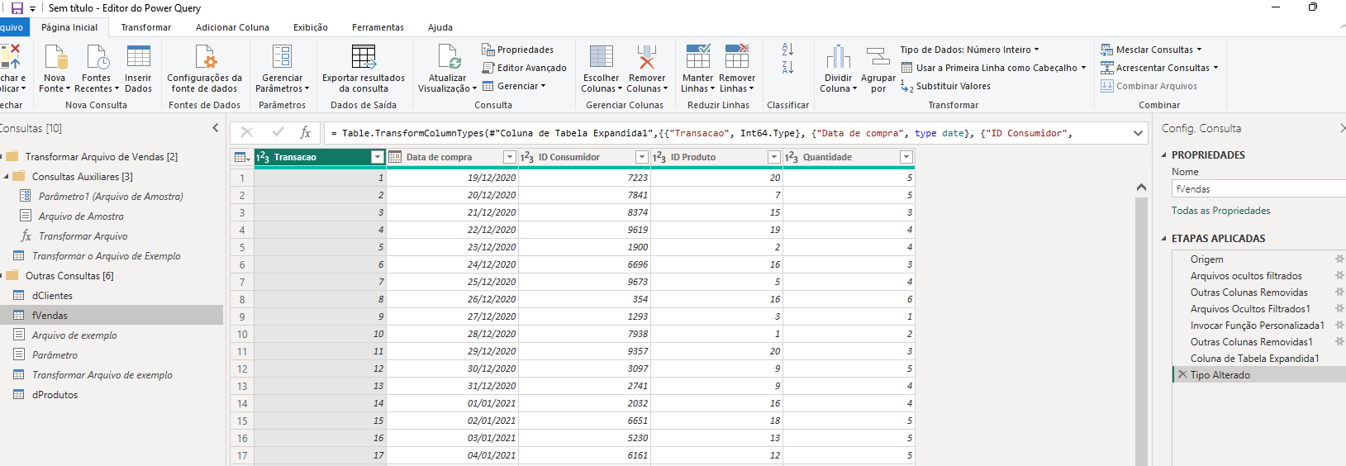
Task: Click Escolher Colunas icon
Action: coord(601,58)
